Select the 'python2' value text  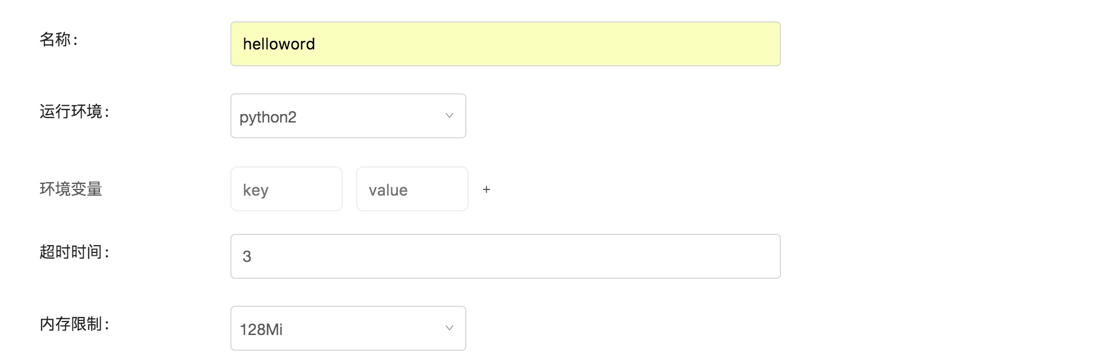(268, 117)
